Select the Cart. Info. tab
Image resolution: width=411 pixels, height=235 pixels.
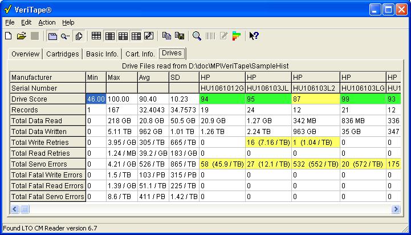pos(140,54)
